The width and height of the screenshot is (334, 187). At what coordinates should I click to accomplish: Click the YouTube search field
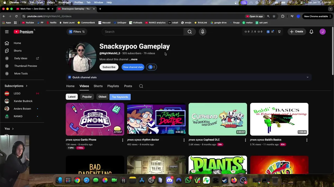143,32
